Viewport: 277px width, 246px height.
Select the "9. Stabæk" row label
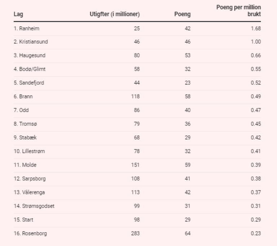[25, 138]
